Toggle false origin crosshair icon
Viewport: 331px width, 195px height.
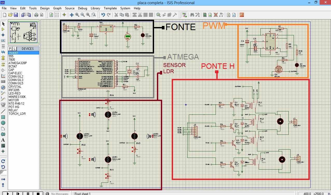tap(64, 15)
